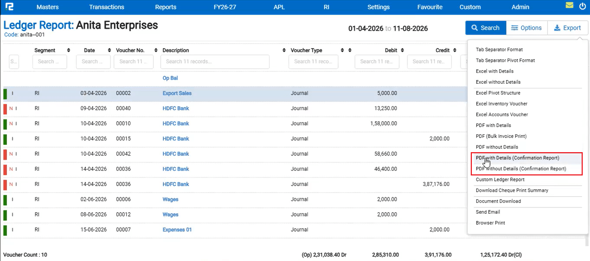Open the mail envelope icon
The width and height of the screenshot is (590, 261).
[570, 5]
